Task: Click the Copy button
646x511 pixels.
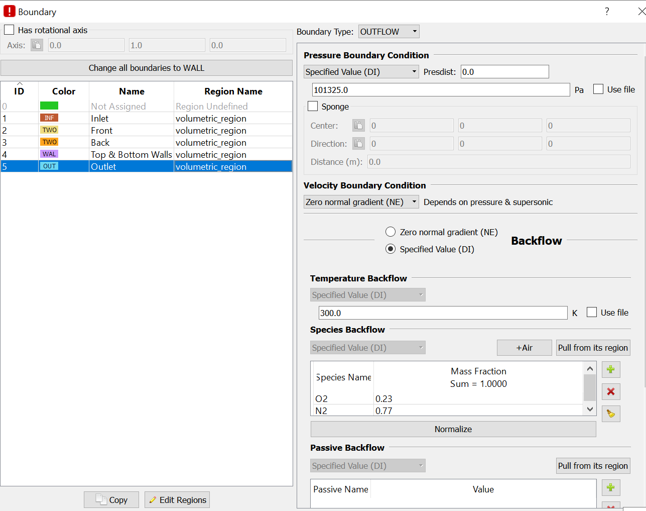Action: (111, 500)
